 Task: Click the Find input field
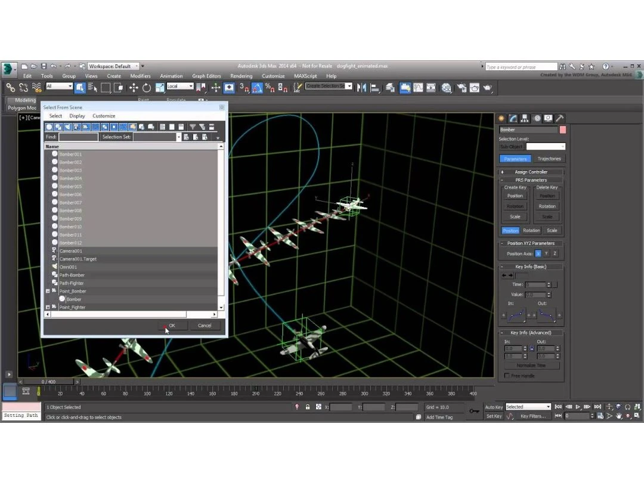[x=79, y=137]
